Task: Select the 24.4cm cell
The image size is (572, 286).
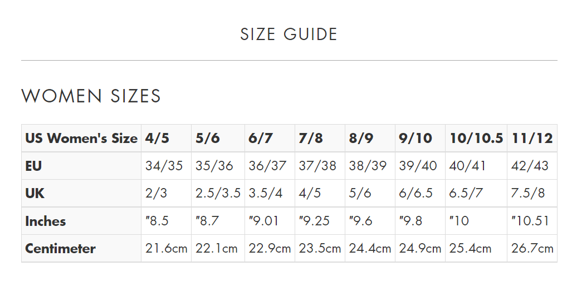Action: pos(370,249)
